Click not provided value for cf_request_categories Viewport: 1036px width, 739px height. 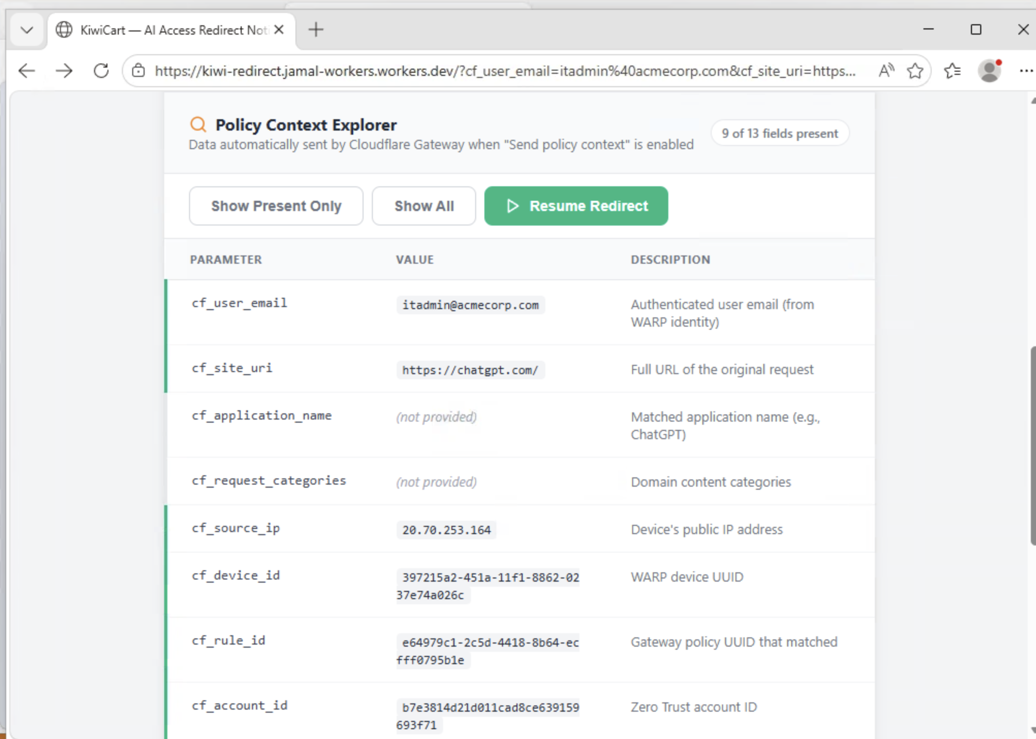click(x=436, y=482)
